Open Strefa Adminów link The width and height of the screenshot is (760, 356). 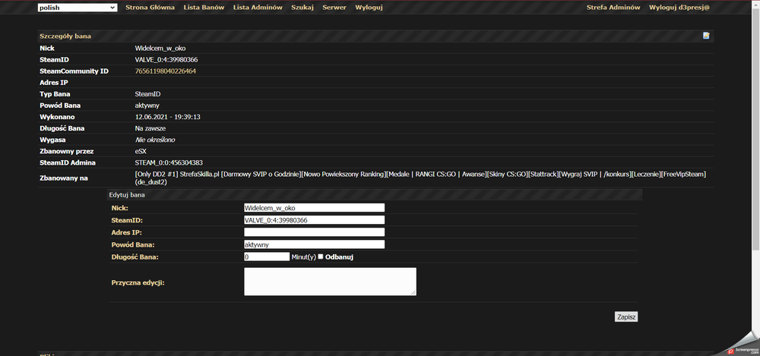coord(613,8)
